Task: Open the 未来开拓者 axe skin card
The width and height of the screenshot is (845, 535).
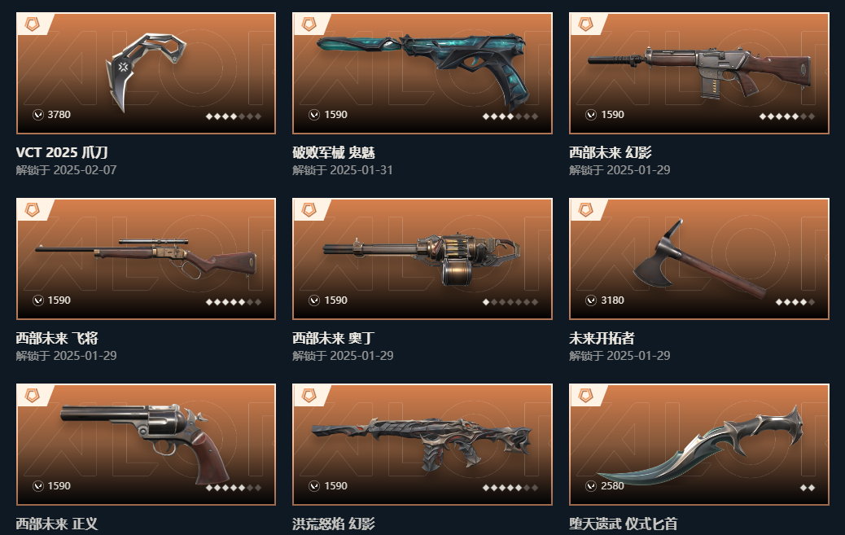Action: [699, 259]
